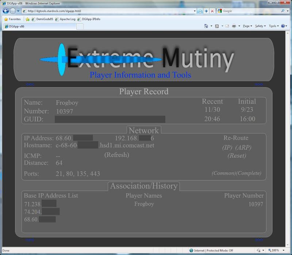Click the (Reset) re-route link

click(237, 155)
